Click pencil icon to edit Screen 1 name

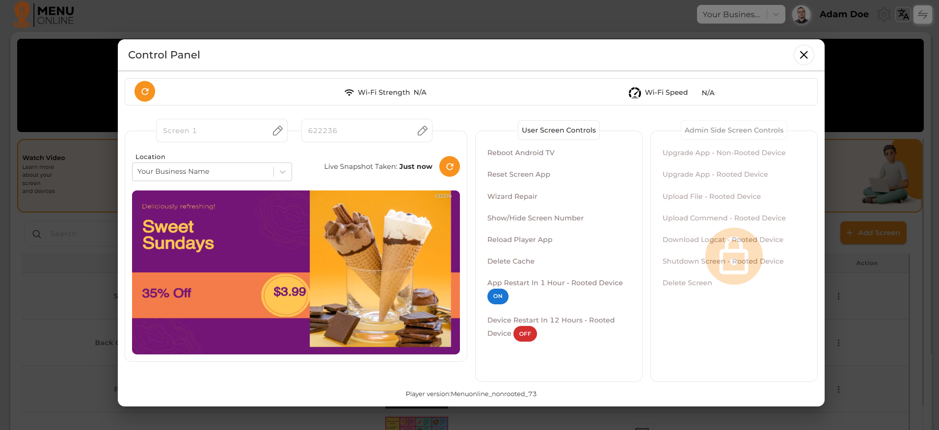(x=277, y=131)
